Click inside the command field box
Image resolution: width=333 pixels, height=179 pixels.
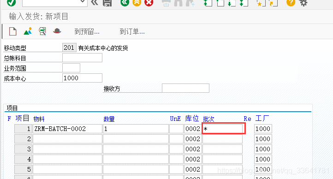(x=54, y=3)
